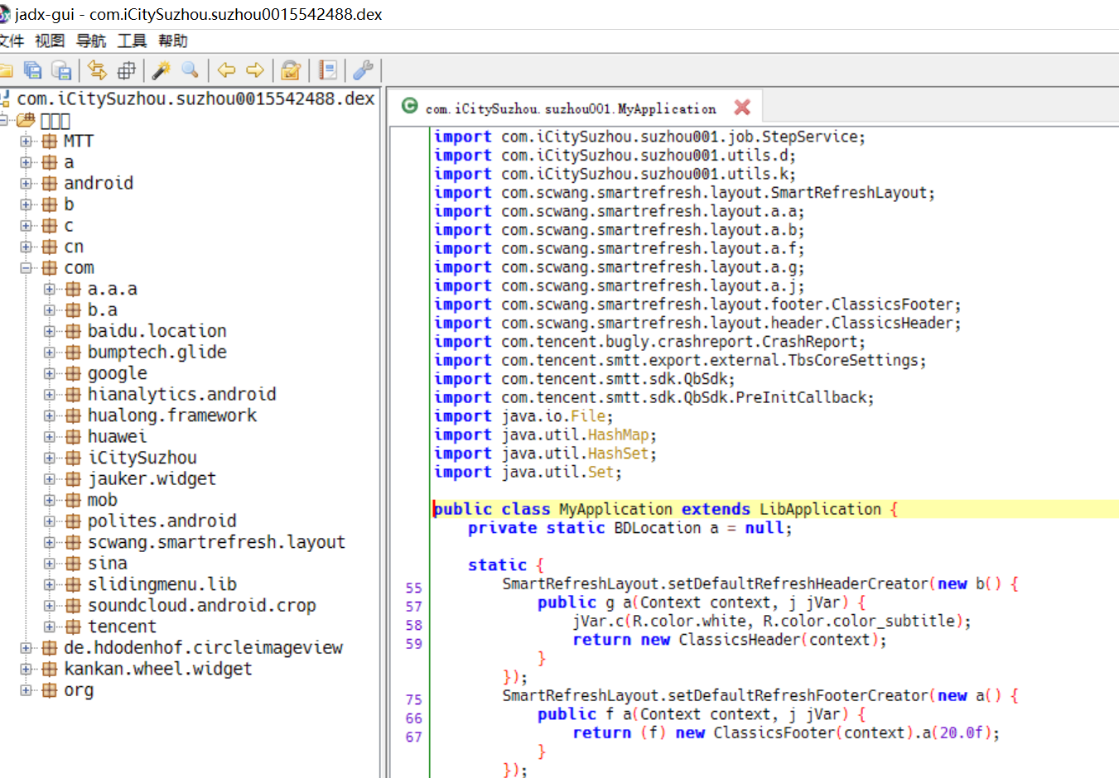Click the package icon beside android

[x=50, y=184]
